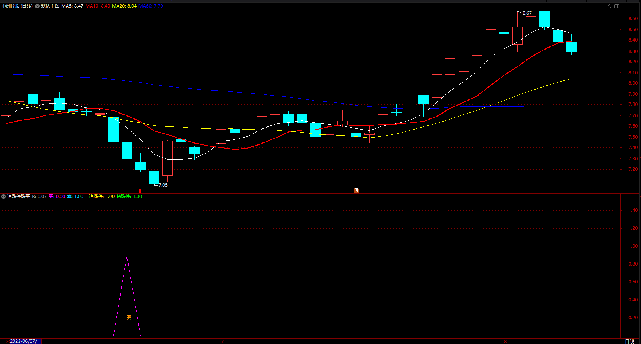Click the month 7 marker on time axis

(222, 341)
